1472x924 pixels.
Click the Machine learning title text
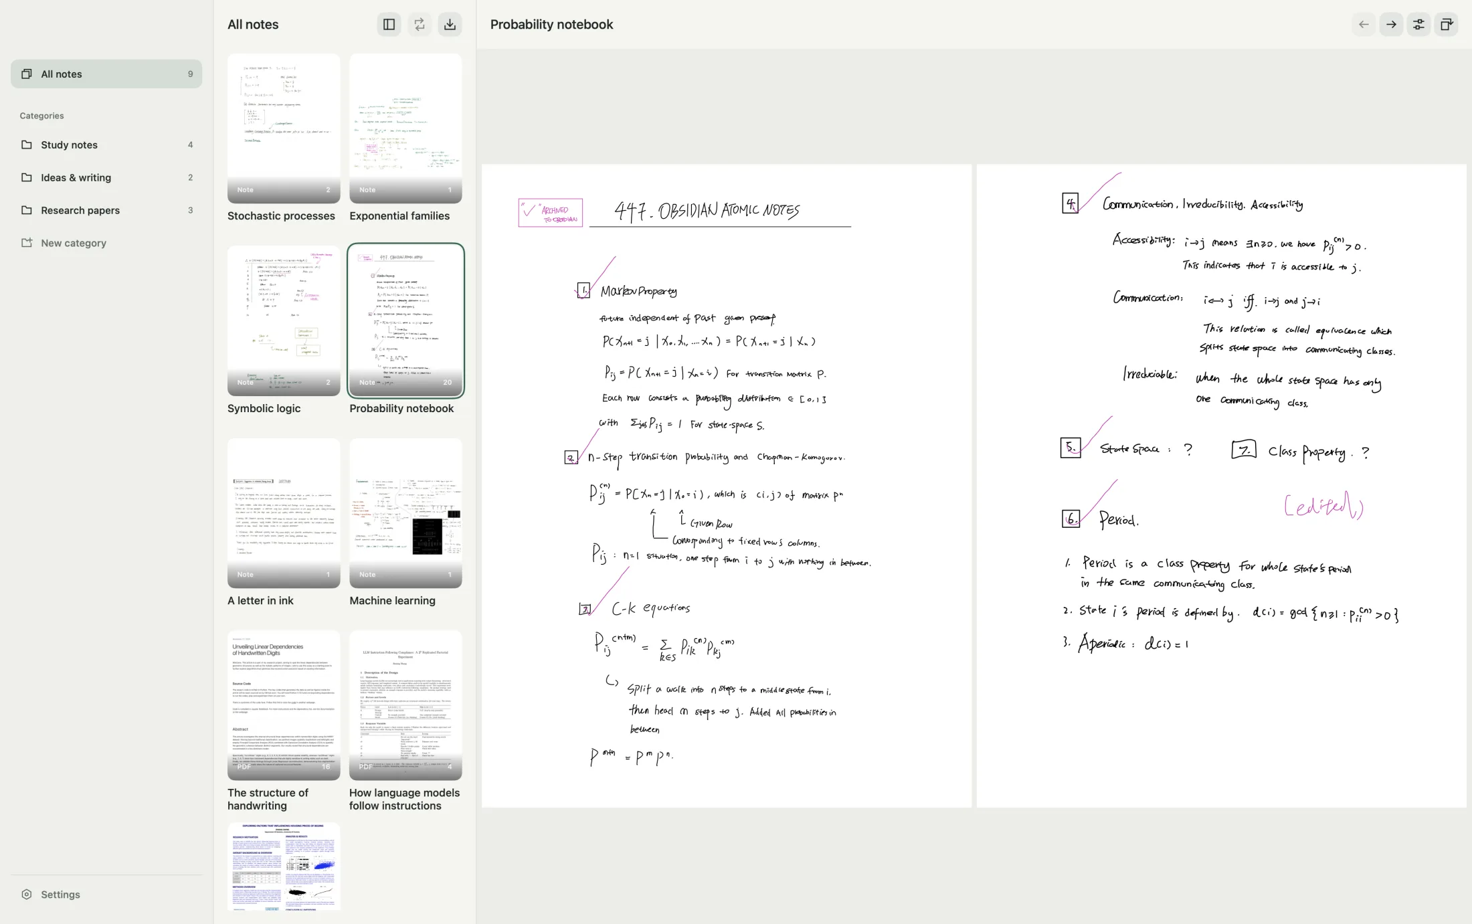click(392, 601)
